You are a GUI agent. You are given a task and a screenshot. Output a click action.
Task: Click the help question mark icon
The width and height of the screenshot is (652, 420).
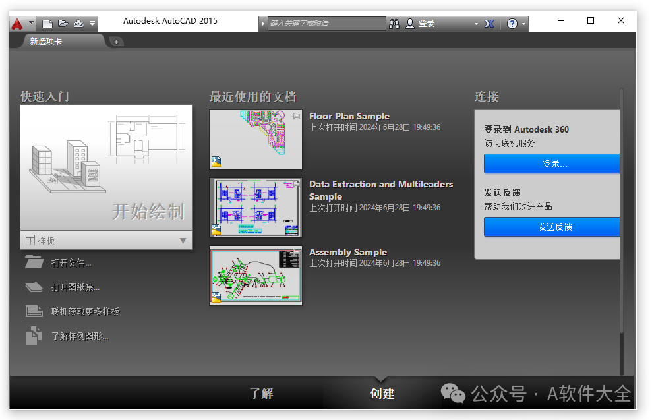pos(512,24)
